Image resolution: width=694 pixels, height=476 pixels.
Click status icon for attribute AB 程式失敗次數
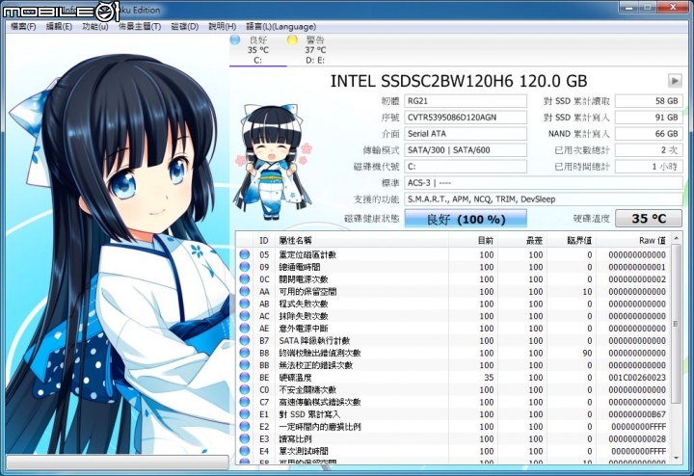coord(244,304)
